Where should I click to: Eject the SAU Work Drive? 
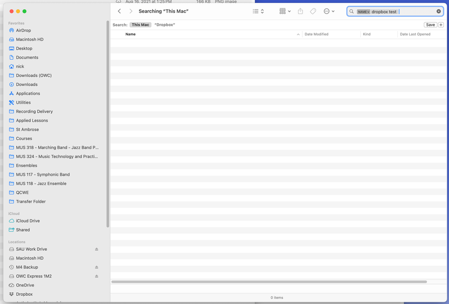click(96, 249)
